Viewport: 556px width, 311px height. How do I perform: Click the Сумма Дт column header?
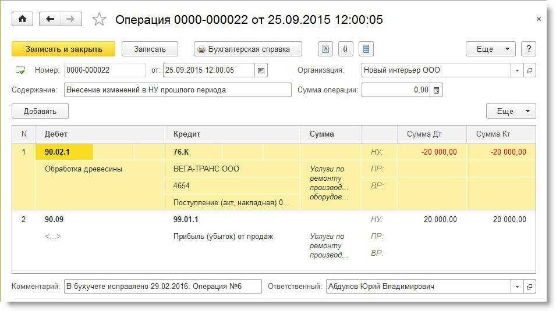coord(432,134)
